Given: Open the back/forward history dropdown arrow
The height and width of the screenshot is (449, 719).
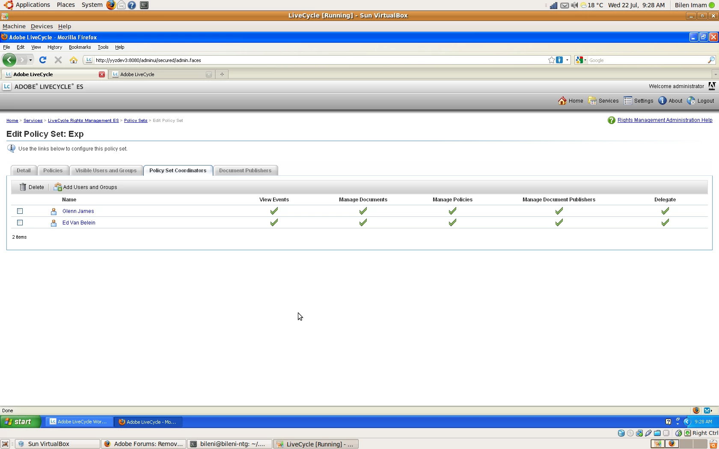Looking at the screenshot, I should point(30,60).
